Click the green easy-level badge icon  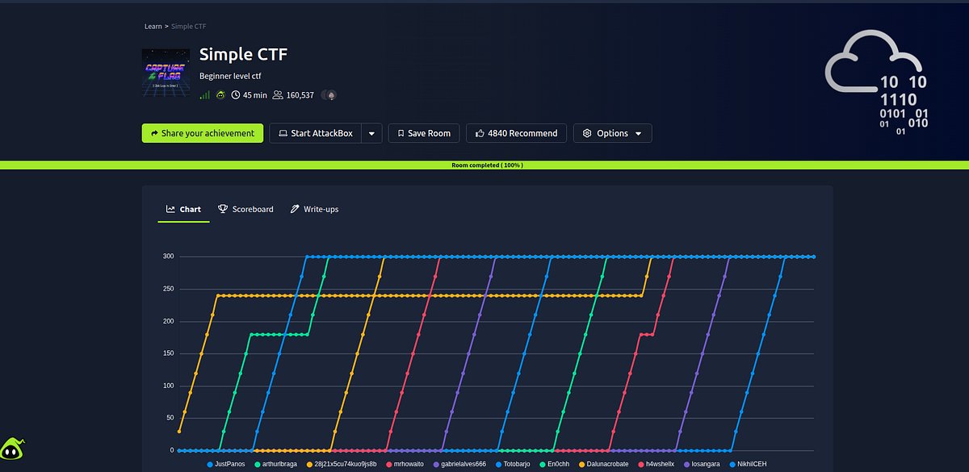[220, 95]
